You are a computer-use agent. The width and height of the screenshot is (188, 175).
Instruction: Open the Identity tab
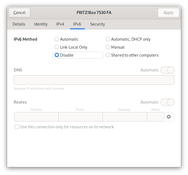point(41,24)
